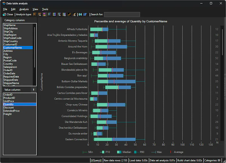Click the P90 legend entry
This screenshot has height=163, width=226.
click(x=139, y=152)
